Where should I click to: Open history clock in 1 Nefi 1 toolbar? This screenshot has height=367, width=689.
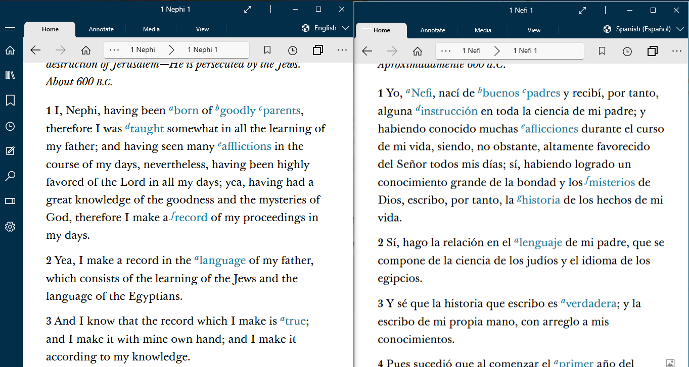pyautogui.click(x=627, y=51)
